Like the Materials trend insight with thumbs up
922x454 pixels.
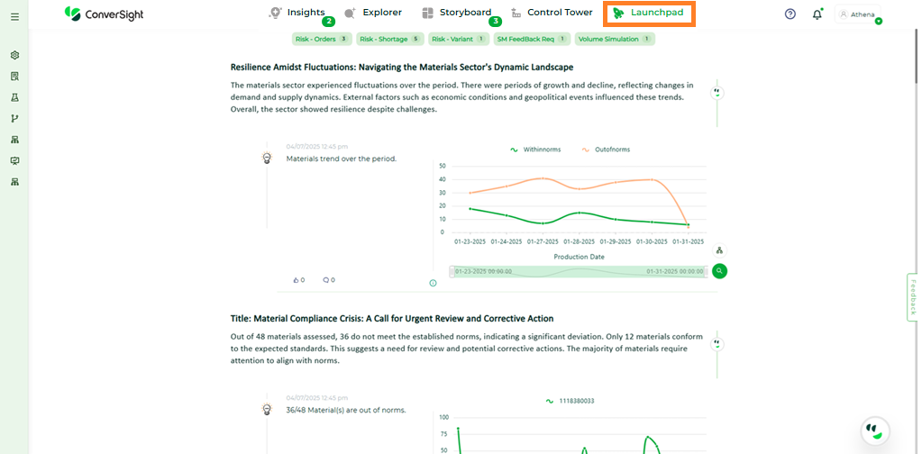click(297, 280)
